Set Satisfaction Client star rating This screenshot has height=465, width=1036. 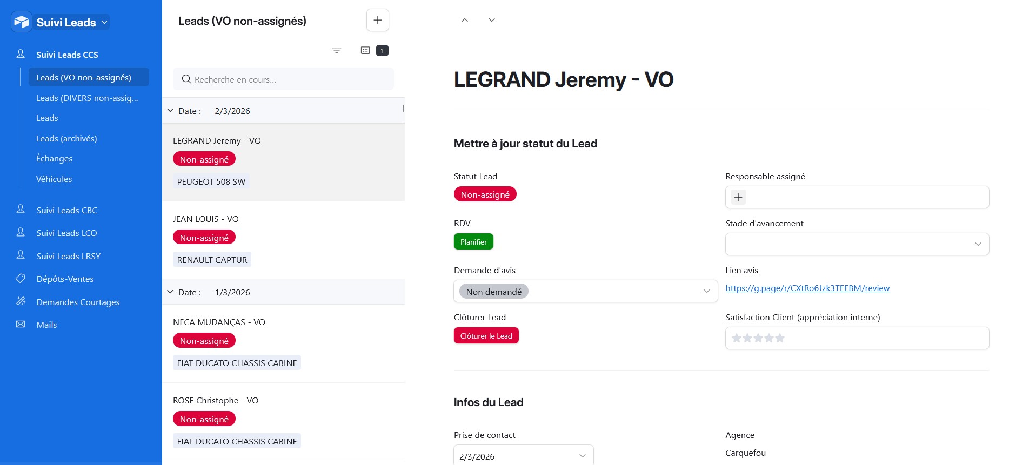coord(758,339)
